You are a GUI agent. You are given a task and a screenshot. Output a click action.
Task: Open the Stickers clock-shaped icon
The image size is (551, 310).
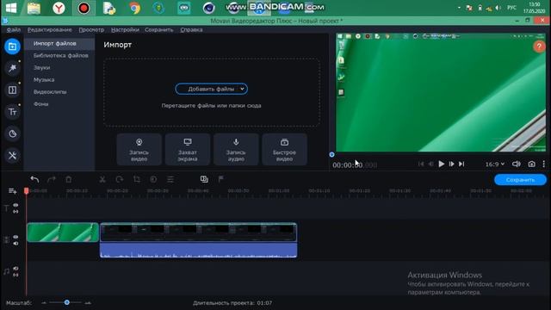point(12,133)
